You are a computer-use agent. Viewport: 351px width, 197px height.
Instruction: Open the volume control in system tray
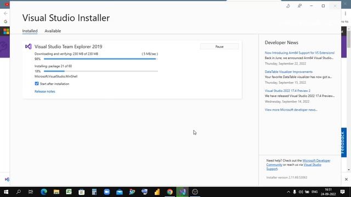tap(301, 192)
